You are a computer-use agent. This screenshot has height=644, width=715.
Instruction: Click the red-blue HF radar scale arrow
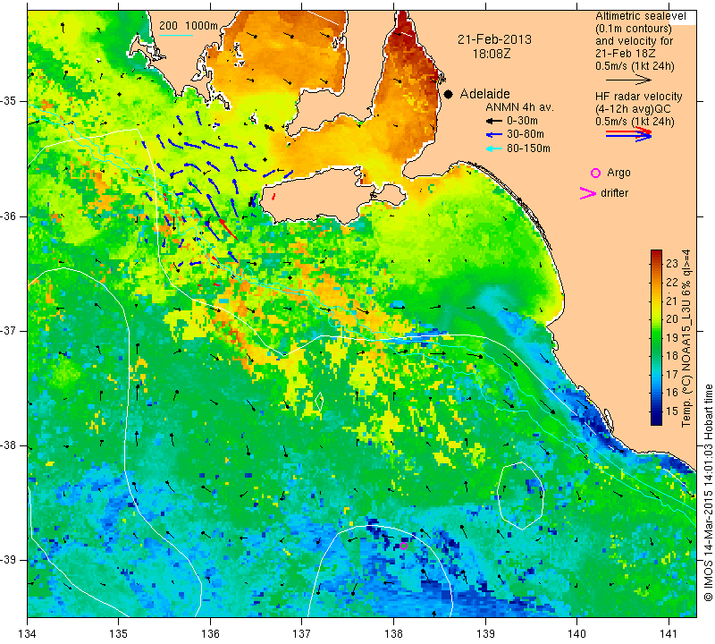click(x=628, y=134)
